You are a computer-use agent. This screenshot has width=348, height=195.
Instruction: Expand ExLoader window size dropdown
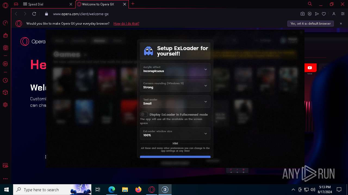(x=175, y=134)
